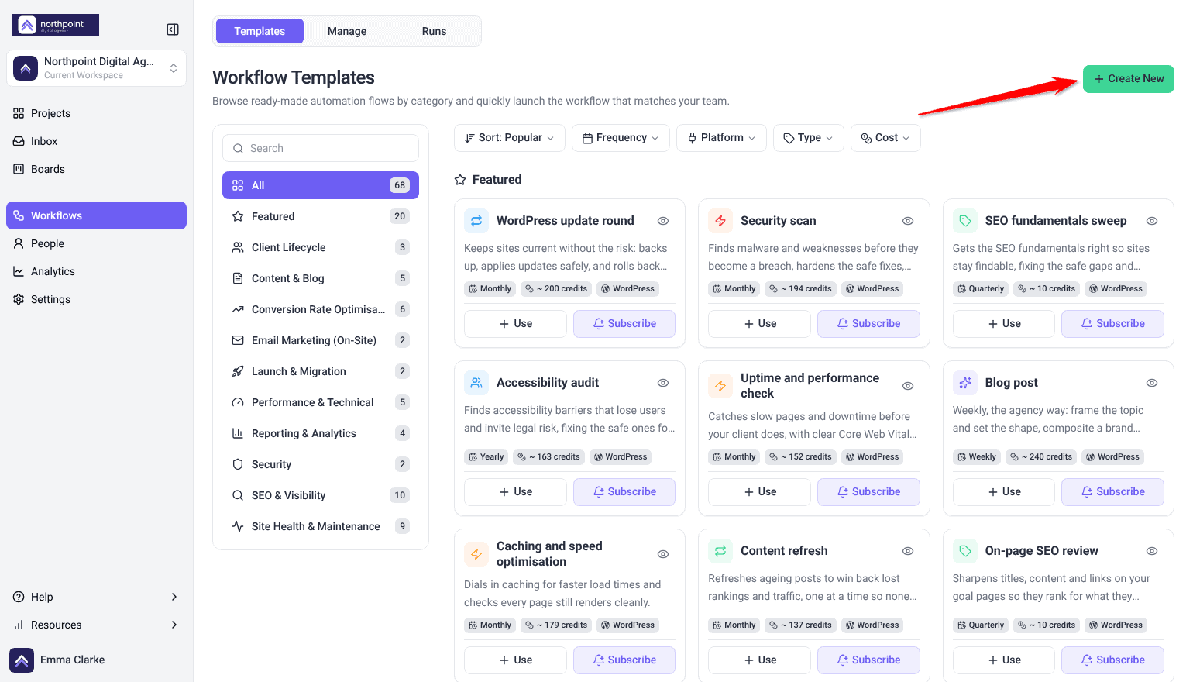Open Settings from sidebar
Image resolution: width=1193 pixels, height=682 pixels.
tap(96, 299)
